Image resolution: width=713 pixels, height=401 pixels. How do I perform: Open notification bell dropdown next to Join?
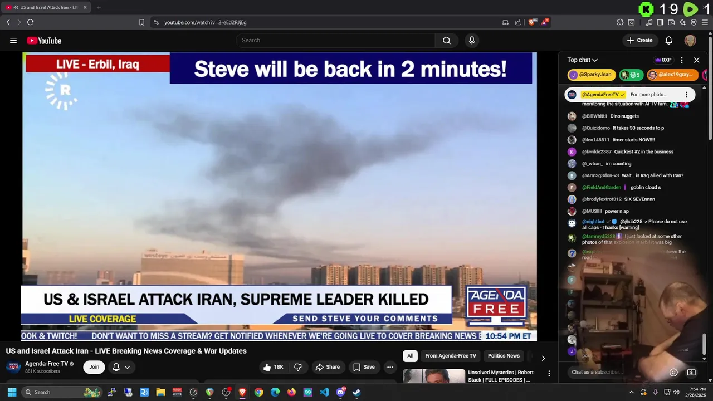pyautogui.click(x=121, y=367)
